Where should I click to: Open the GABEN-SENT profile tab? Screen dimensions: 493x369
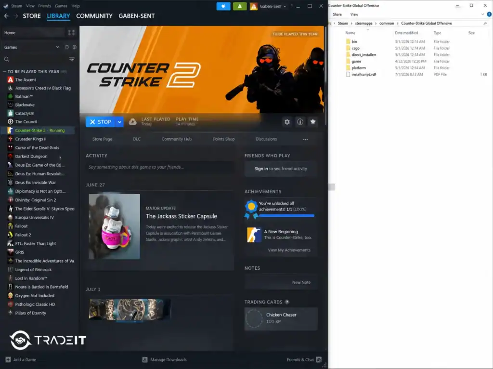136,16
